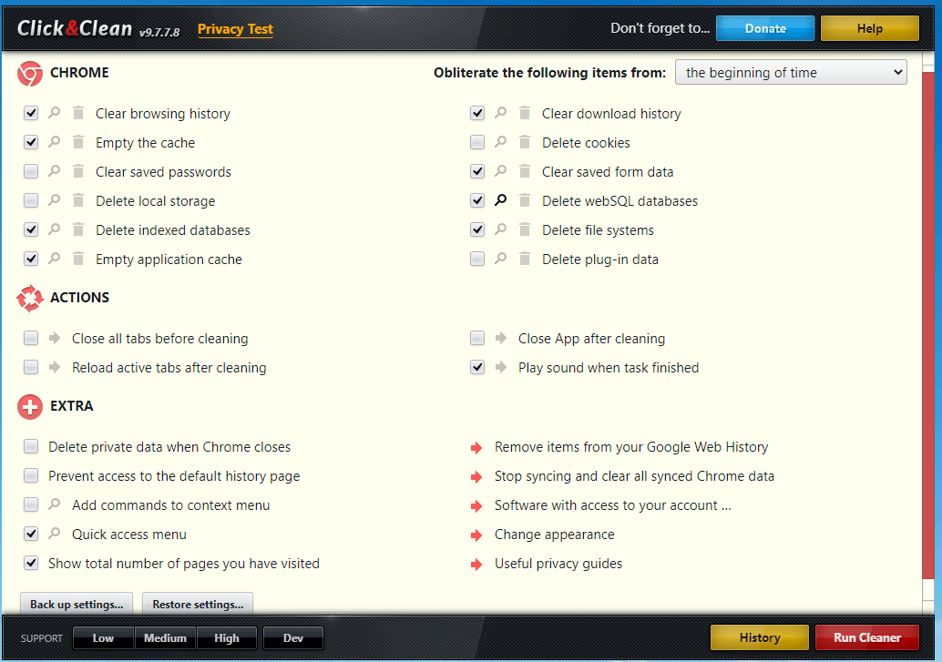Select the Medium support level
The width and height of the screenshot is (942, 662).
point(165,638)
